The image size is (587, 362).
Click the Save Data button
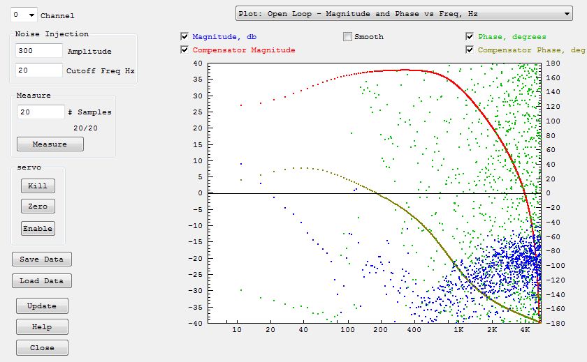pyautogui.click(x=42, y=259)
